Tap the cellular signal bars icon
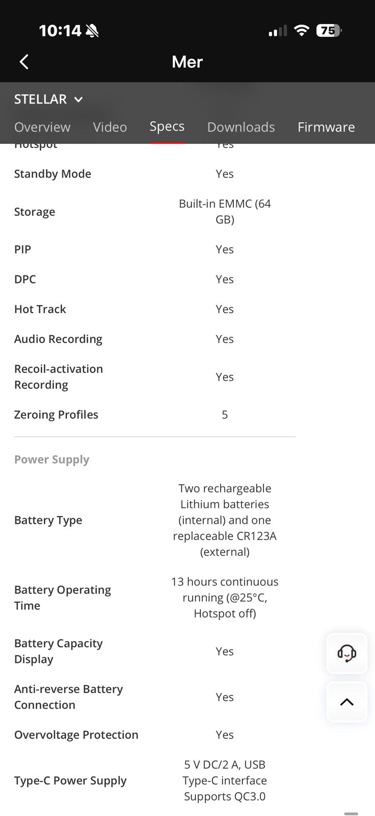The image size is (375, 816). 278,31
